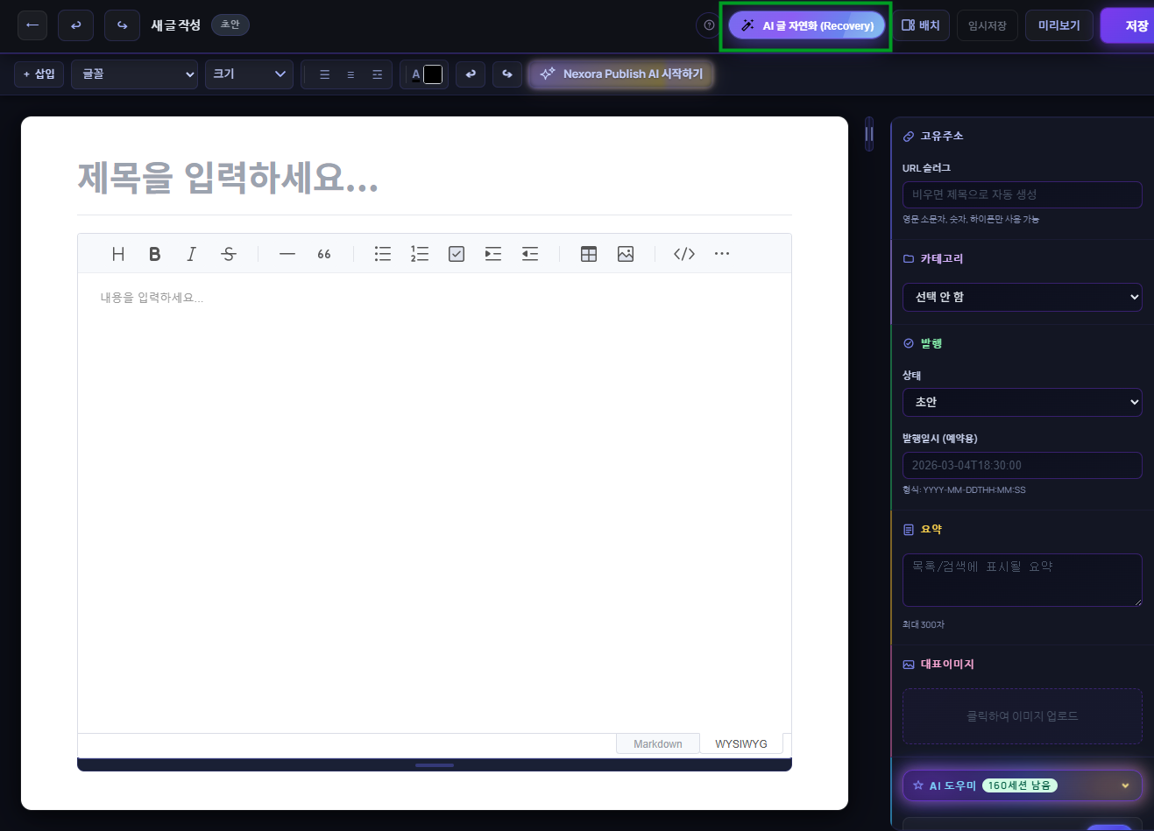Start an ordered numbered list
1154x831 pixels.
click(420, 254)
